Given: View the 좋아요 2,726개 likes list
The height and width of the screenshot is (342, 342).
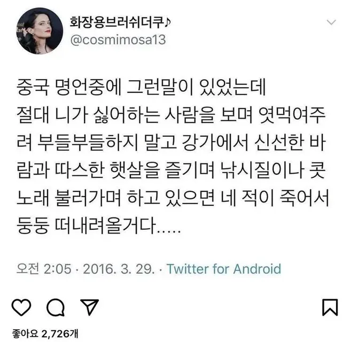Looking at the screenshot, I should pyautogui.click(x=45, y=333).
